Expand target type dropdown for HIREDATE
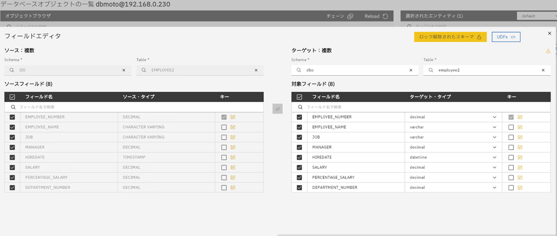Image resolution: width=557 pixels, height=236 pixels. point(494,157)
